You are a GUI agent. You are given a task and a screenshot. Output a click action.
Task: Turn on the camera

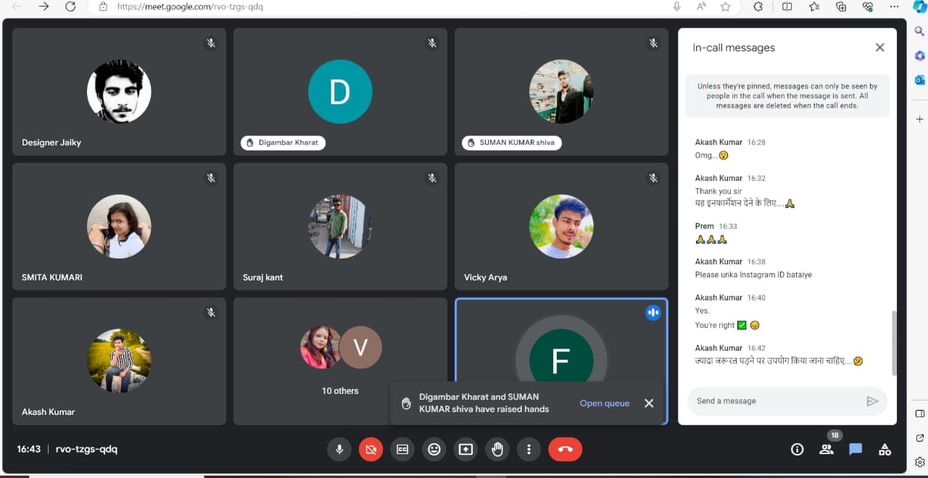point(370,449)
